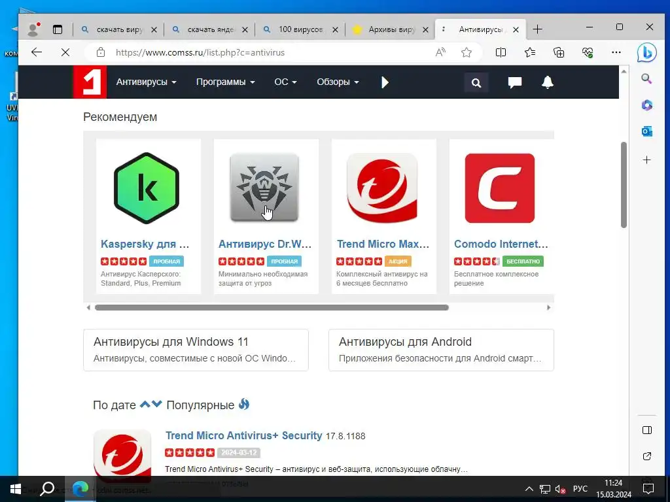Open Microsoft 365 sidebar icon
Screen dimensions: 670x502
pyautogui.click(x=646, y=105)
